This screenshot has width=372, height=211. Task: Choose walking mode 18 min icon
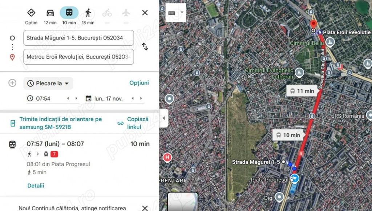click(88, 13)
